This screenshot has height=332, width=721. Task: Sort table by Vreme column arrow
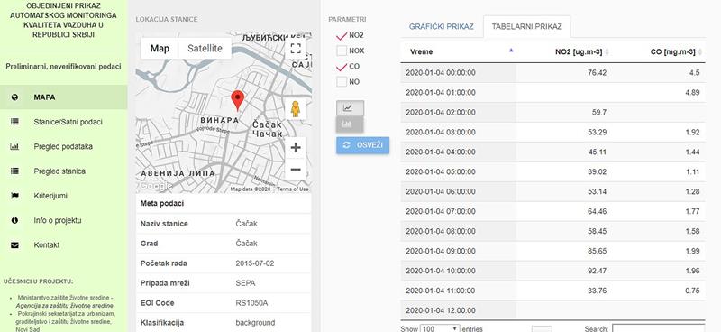click(511, 51)
